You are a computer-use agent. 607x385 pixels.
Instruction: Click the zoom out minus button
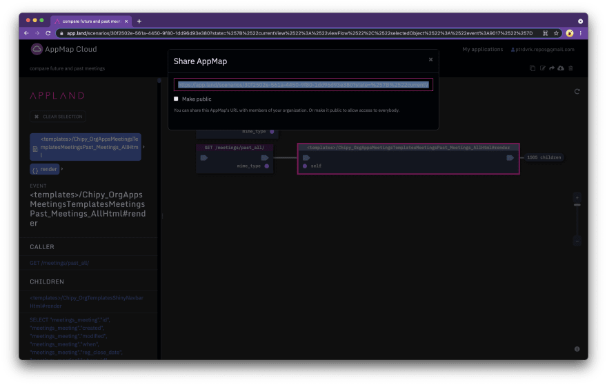point(577,241)
